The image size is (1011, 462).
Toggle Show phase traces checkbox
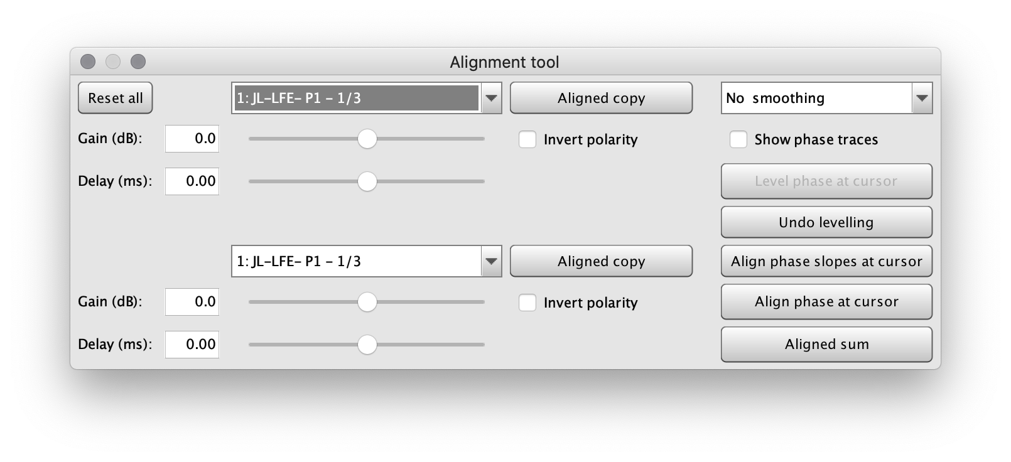738,139
